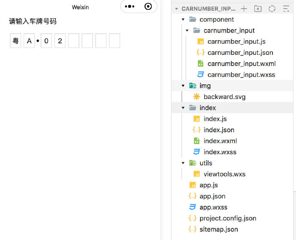Collapse the component folder
296x240 pixels.
pyautogui.click(x=183, y=19)
